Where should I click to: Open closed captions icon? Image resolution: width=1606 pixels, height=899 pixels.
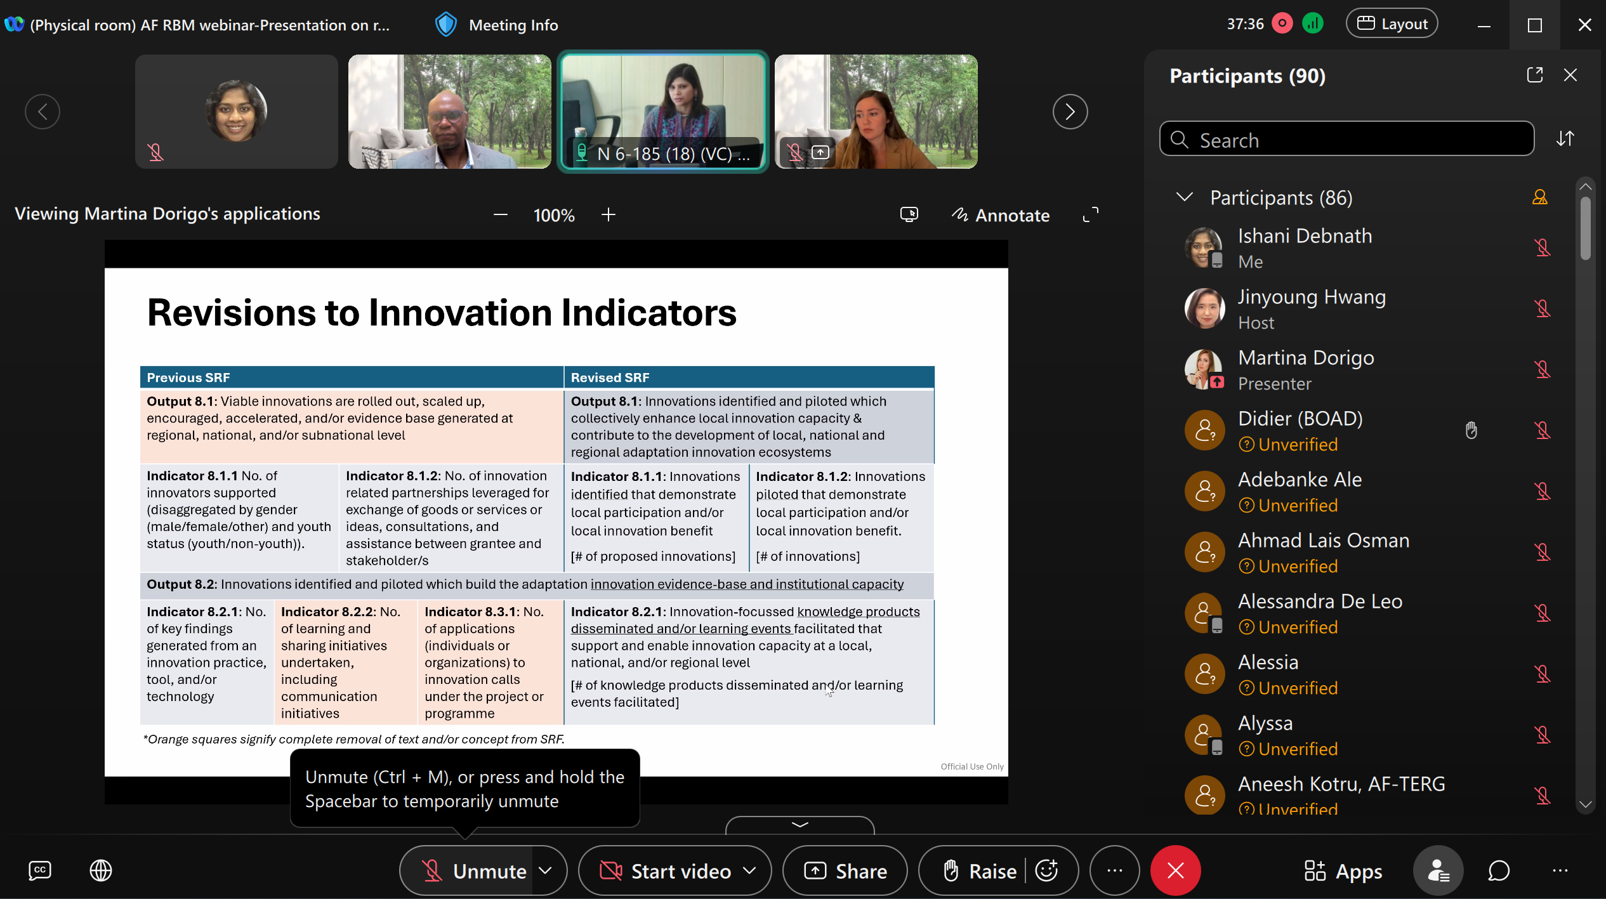40,870
